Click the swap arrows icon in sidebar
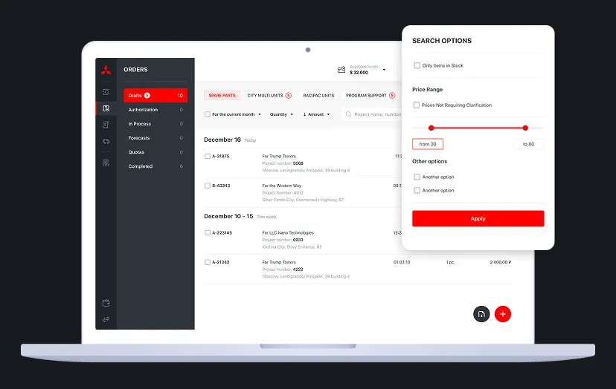The width and height of the screenshot is (616, 389). (x=106, y=319)
